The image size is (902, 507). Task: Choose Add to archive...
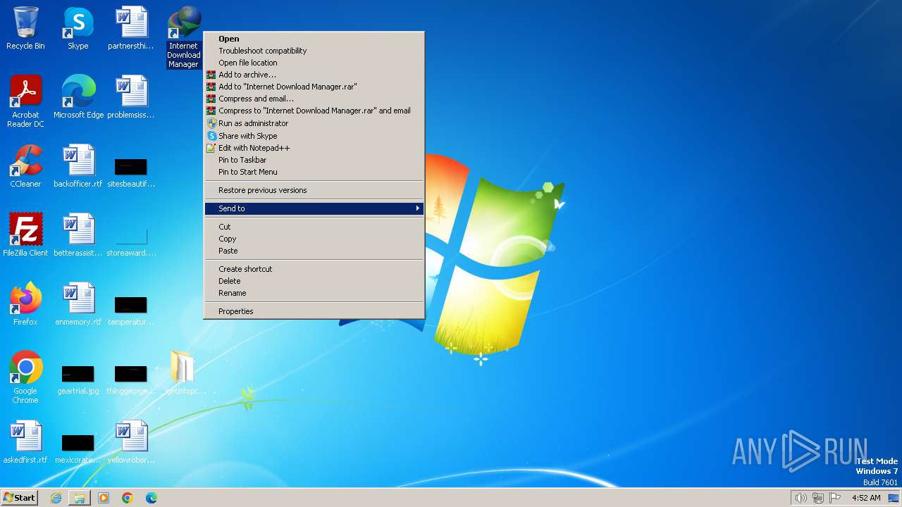314,75
